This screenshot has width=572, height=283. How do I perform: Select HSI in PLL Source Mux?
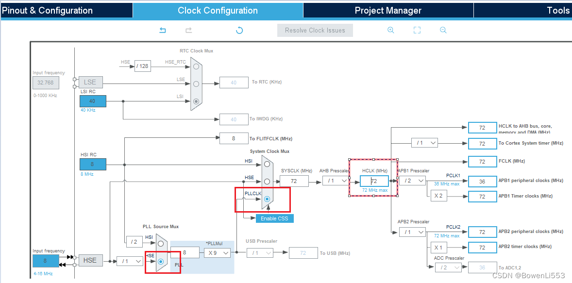pyautogui.click(x=161, y=244)
